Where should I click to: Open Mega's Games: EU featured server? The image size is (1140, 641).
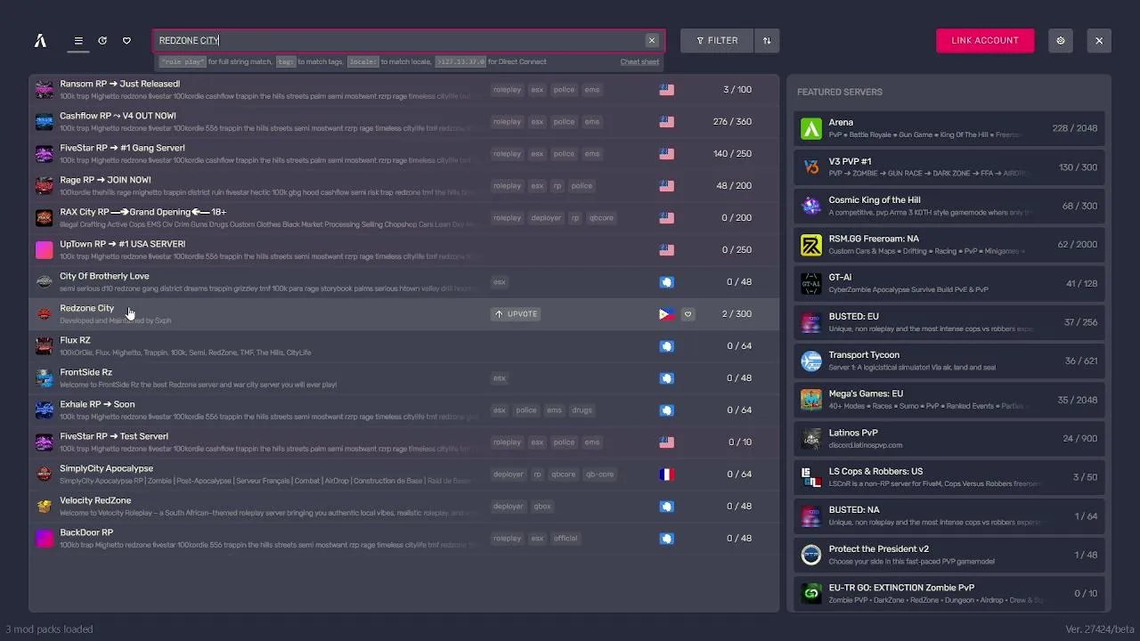click(949, 400)
